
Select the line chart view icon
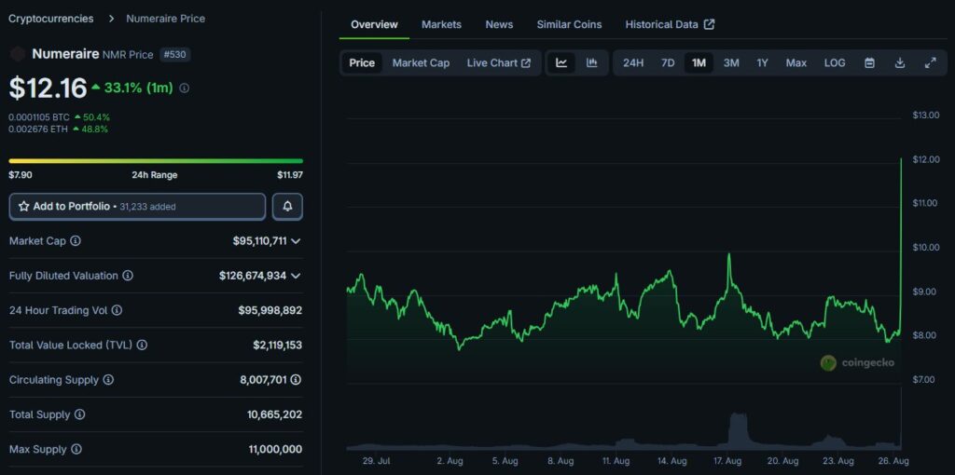click(561, 62)
